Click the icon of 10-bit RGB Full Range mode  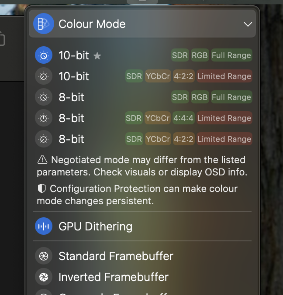[x=44, y=55]
